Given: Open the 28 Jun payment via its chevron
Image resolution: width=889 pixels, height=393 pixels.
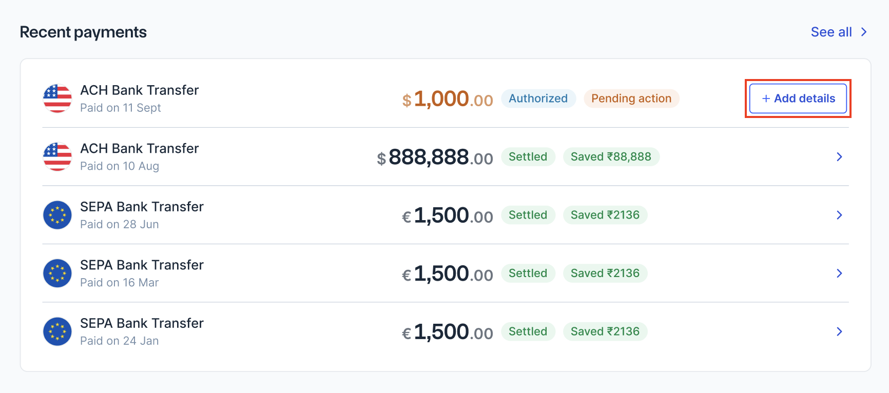Looking at the screenshot, I should (x=840, y=215).
